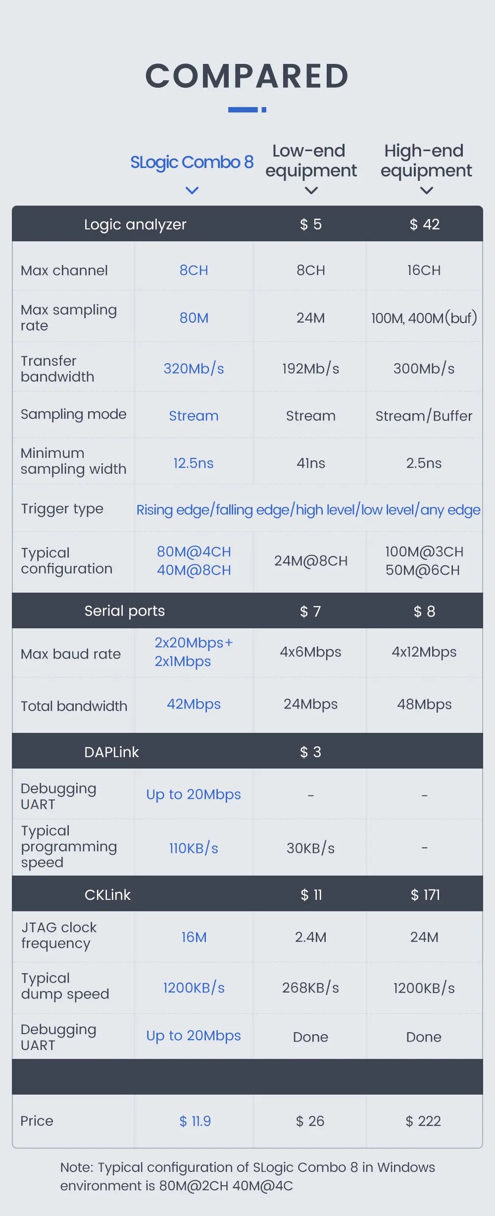
Task: Open the Logic analyzer section header
Action: pos(135,224)
